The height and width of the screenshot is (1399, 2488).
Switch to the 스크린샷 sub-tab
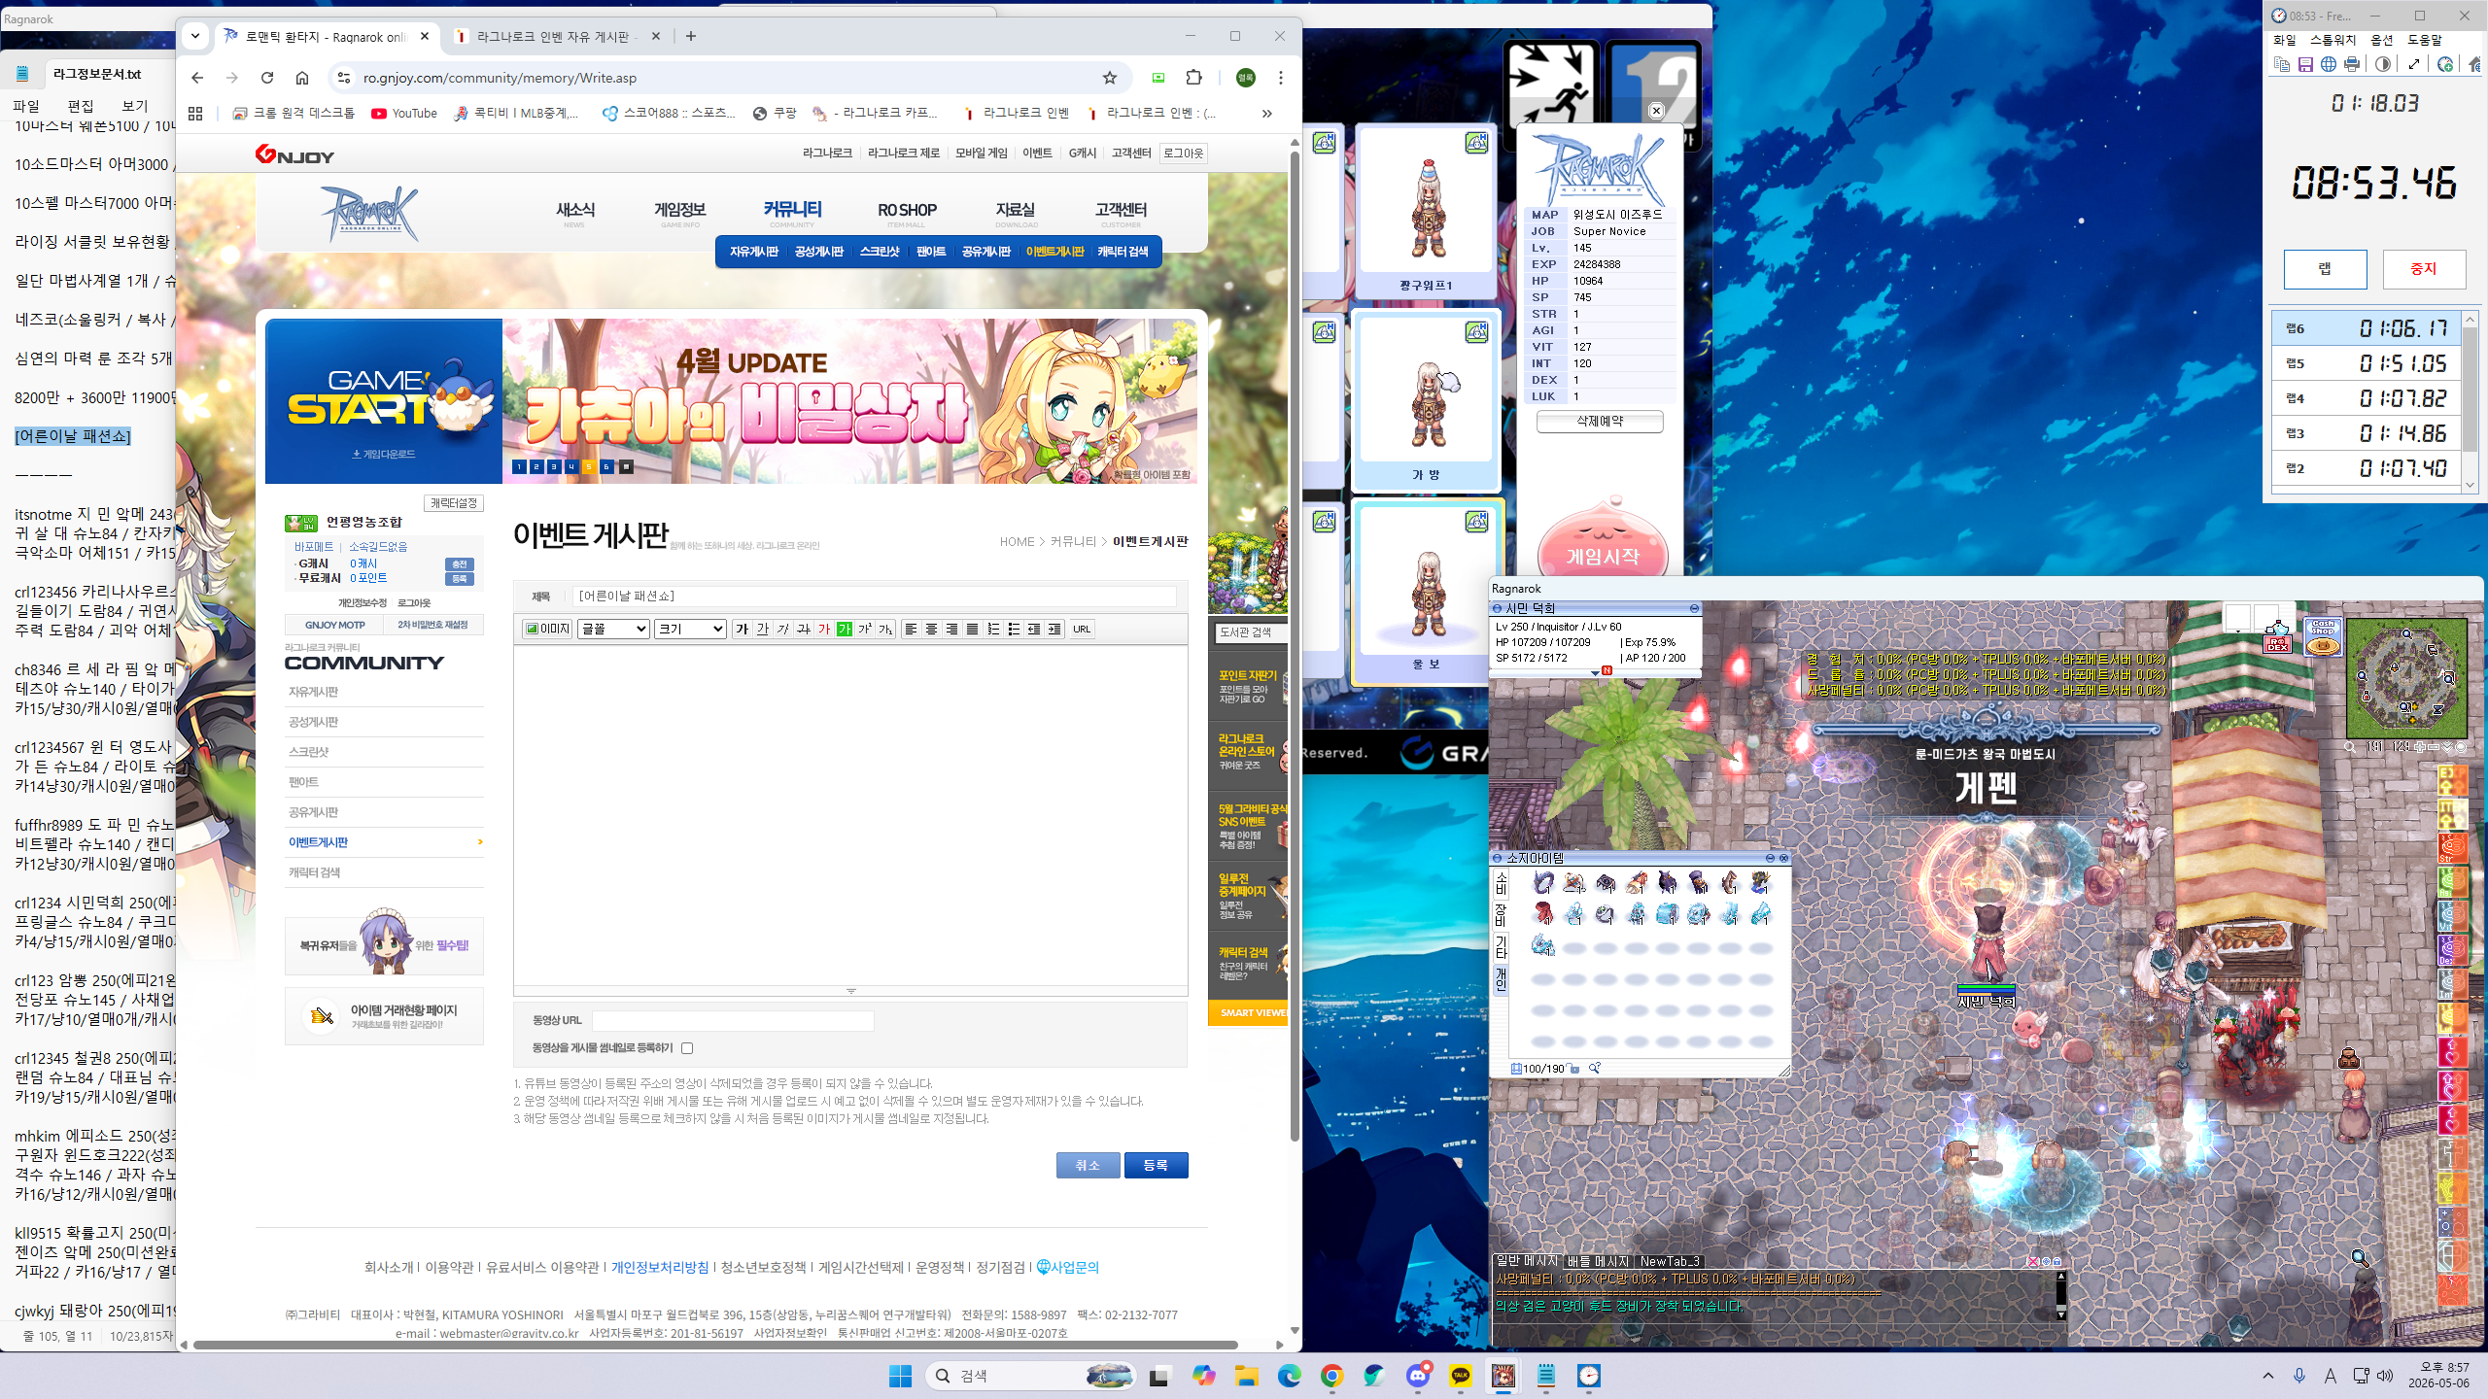[880, 252]
